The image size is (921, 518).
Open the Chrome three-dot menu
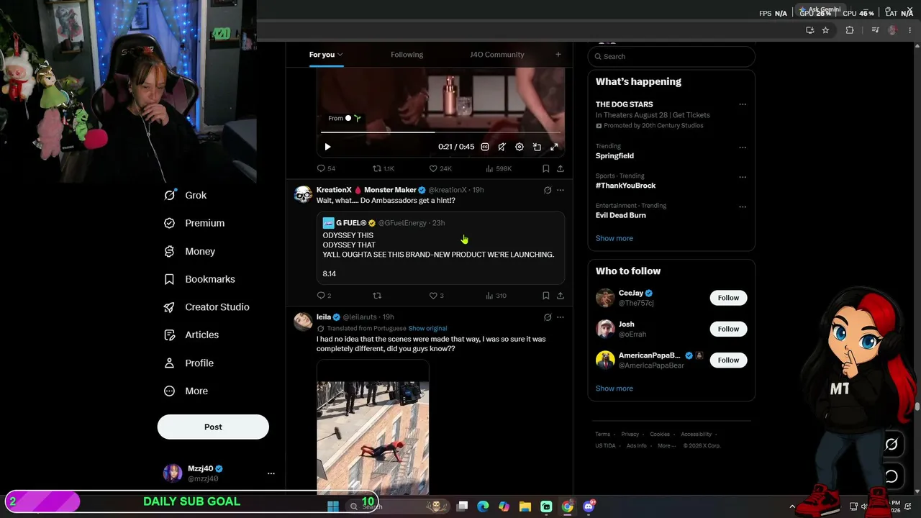point(910,30)
